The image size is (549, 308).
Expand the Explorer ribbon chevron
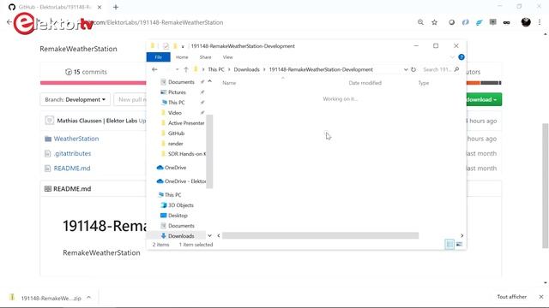(452, 57)
